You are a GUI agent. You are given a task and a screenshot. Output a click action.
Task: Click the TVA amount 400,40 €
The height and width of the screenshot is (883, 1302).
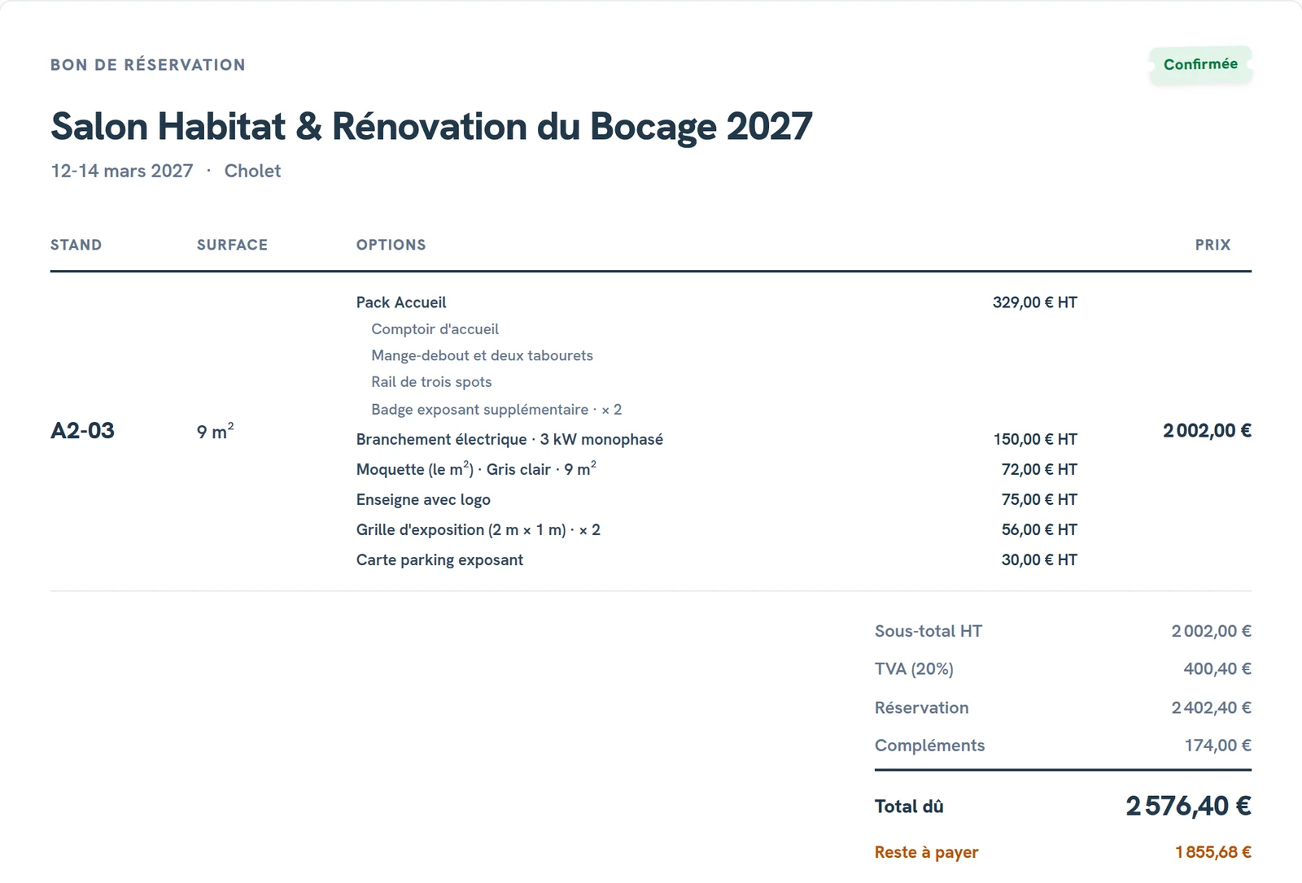(1217, 669)
